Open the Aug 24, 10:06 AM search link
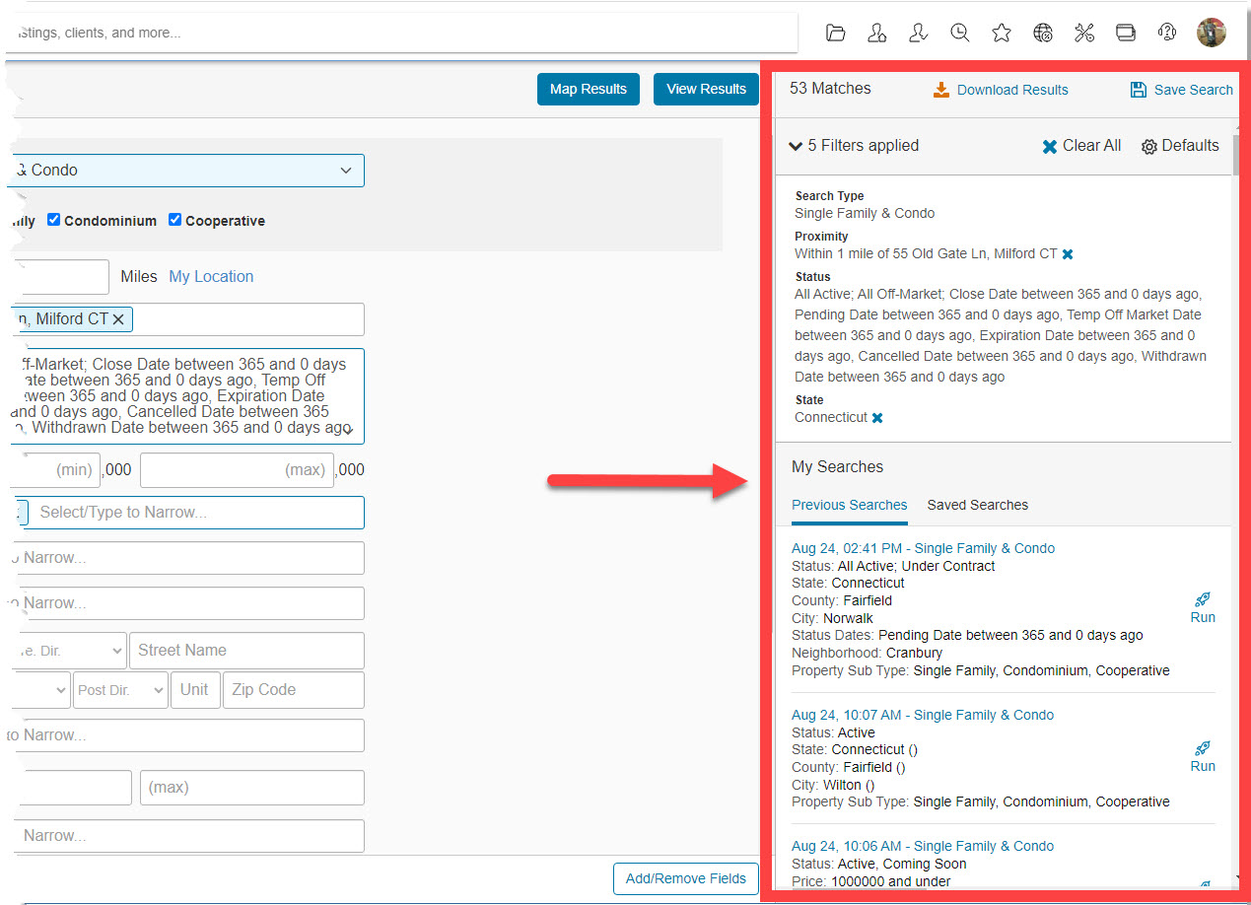This screenshot has height=905, width=1251. pos(923,846)
